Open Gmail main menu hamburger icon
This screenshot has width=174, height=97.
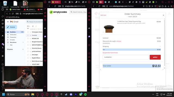pos(8,22)
